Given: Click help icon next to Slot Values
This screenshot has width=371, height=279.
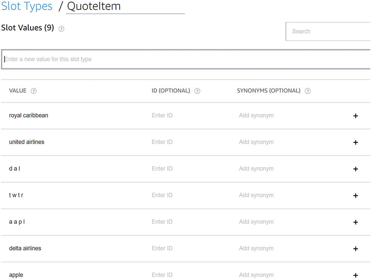Looking at the screenshot, I should click(61, 29).
